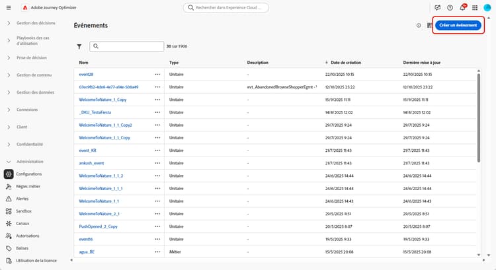Expand the Gestion de contenu section
The image size is (496, 270).
(x=9, y=75)
